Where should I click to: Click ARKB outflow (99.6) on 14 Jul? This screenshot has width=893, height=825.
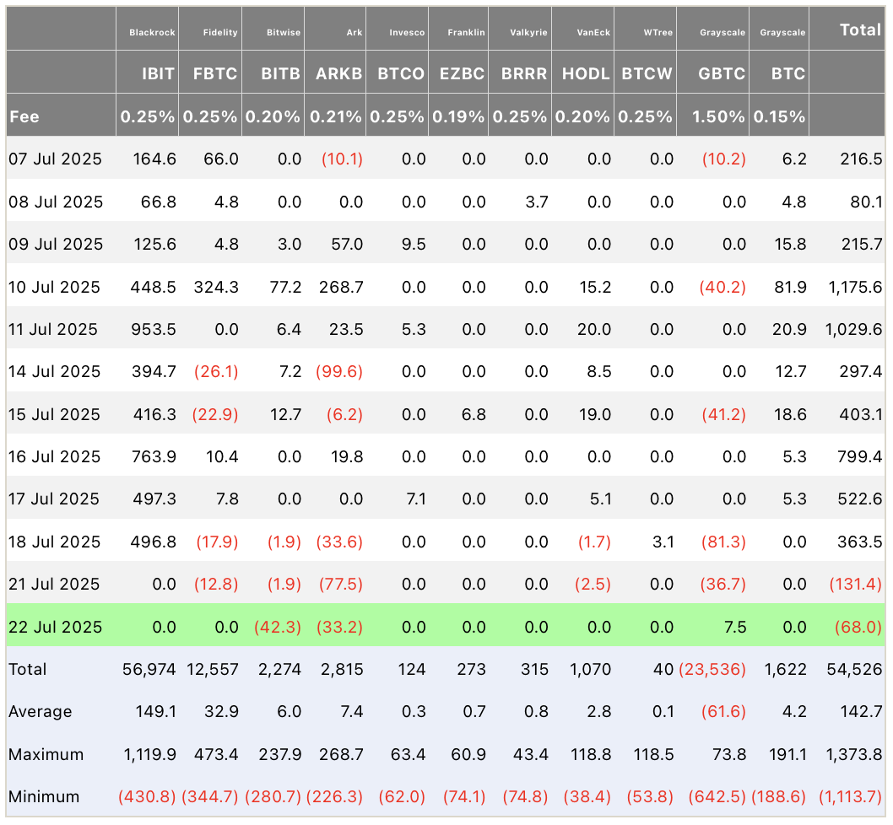339,372
